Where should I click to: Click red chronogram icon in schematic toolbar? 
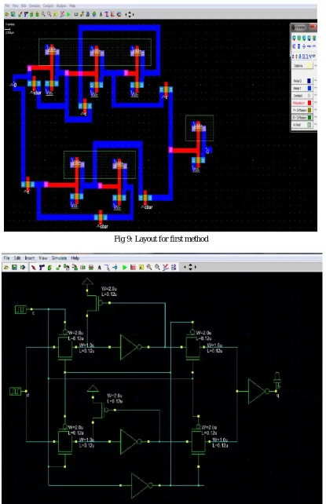[x=133, y=267]
